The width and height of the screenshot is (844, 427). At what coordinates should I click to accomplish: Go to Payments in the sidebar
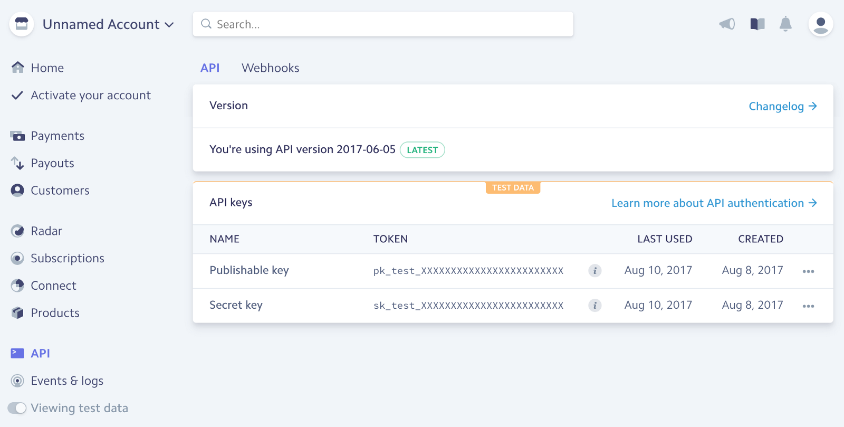click(x=57, y=136)
